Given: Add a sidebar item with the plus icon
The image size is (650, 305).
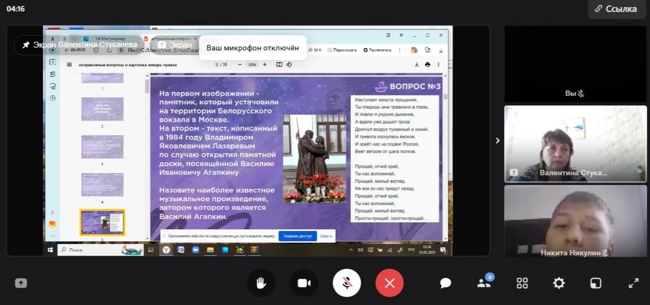Looking at the screenshot, I should coord(52,213).
